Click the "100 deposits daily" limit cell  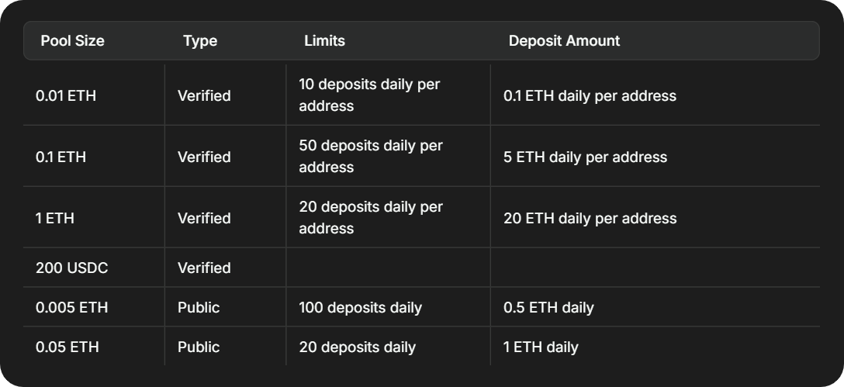click(x=360, y=307)
